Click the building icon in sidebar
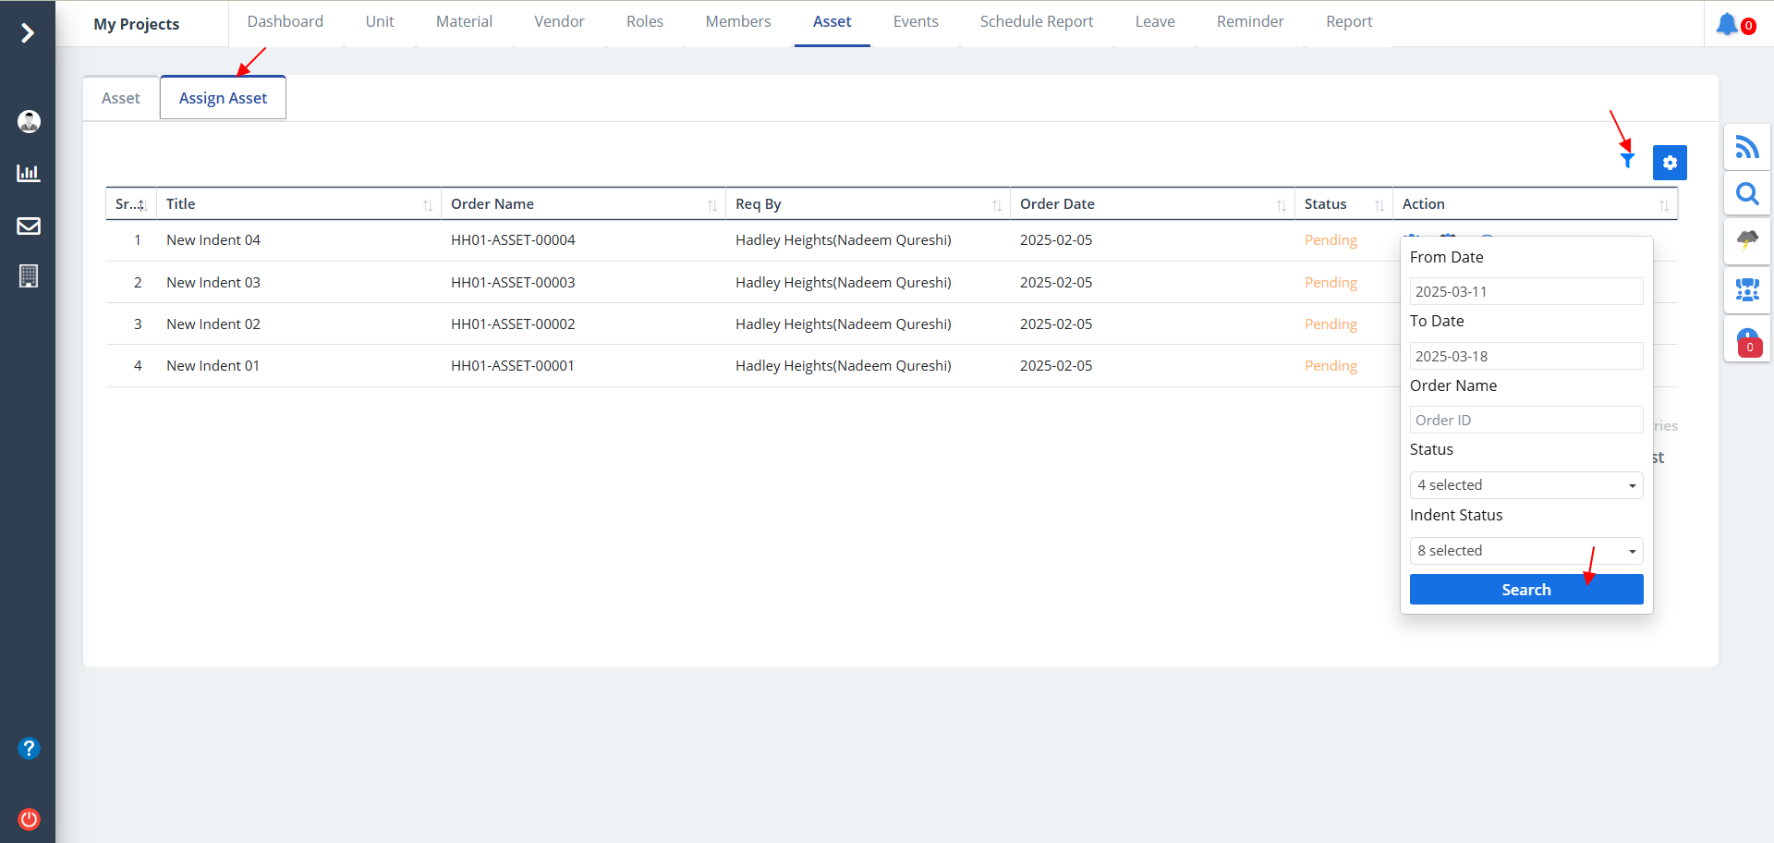 [x=29, y=276]
